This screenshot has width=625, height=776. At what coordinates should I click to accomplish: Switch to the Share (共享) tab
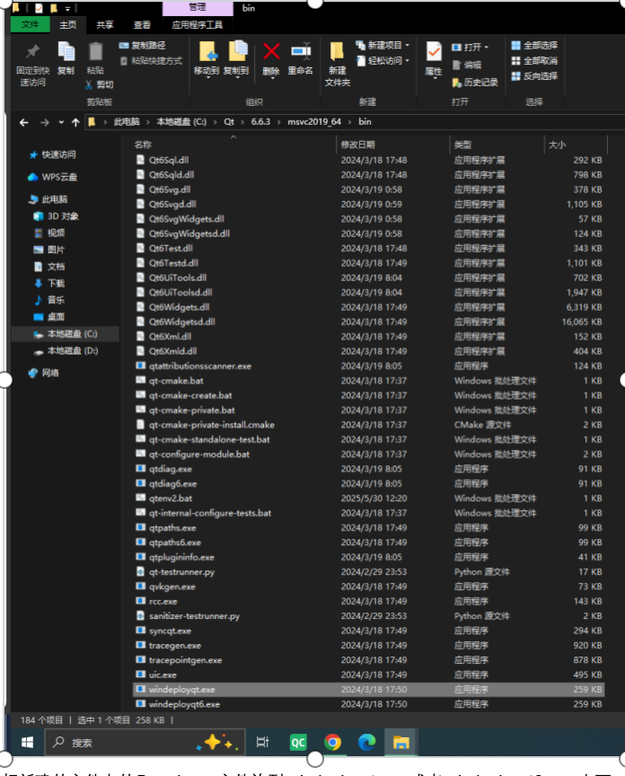coord(105,25)
